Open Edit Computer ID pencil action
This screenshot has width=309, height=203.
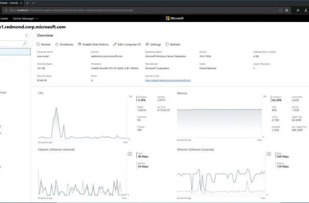[x=127, y=44]
